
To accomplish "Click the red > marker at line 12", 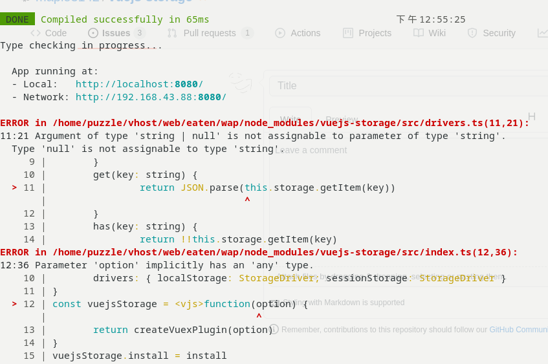I will 14,304.
